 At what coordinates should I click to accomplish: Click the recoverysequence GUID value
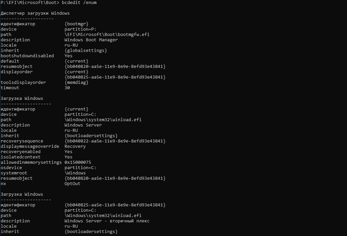pos(115,141)
